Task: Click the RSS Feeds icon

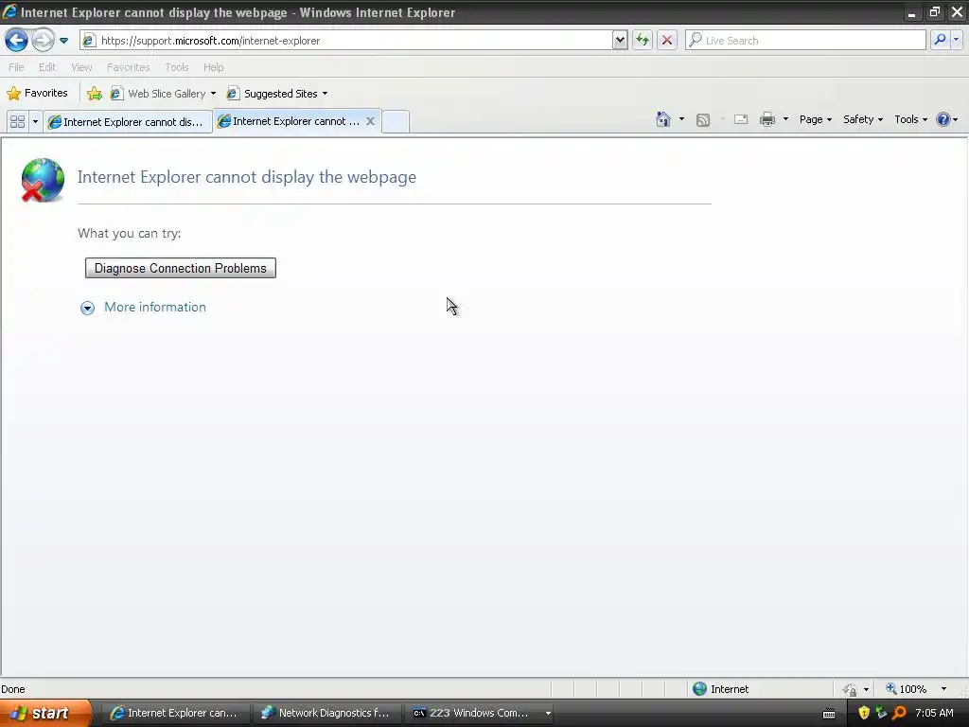Action: [703, 120]
